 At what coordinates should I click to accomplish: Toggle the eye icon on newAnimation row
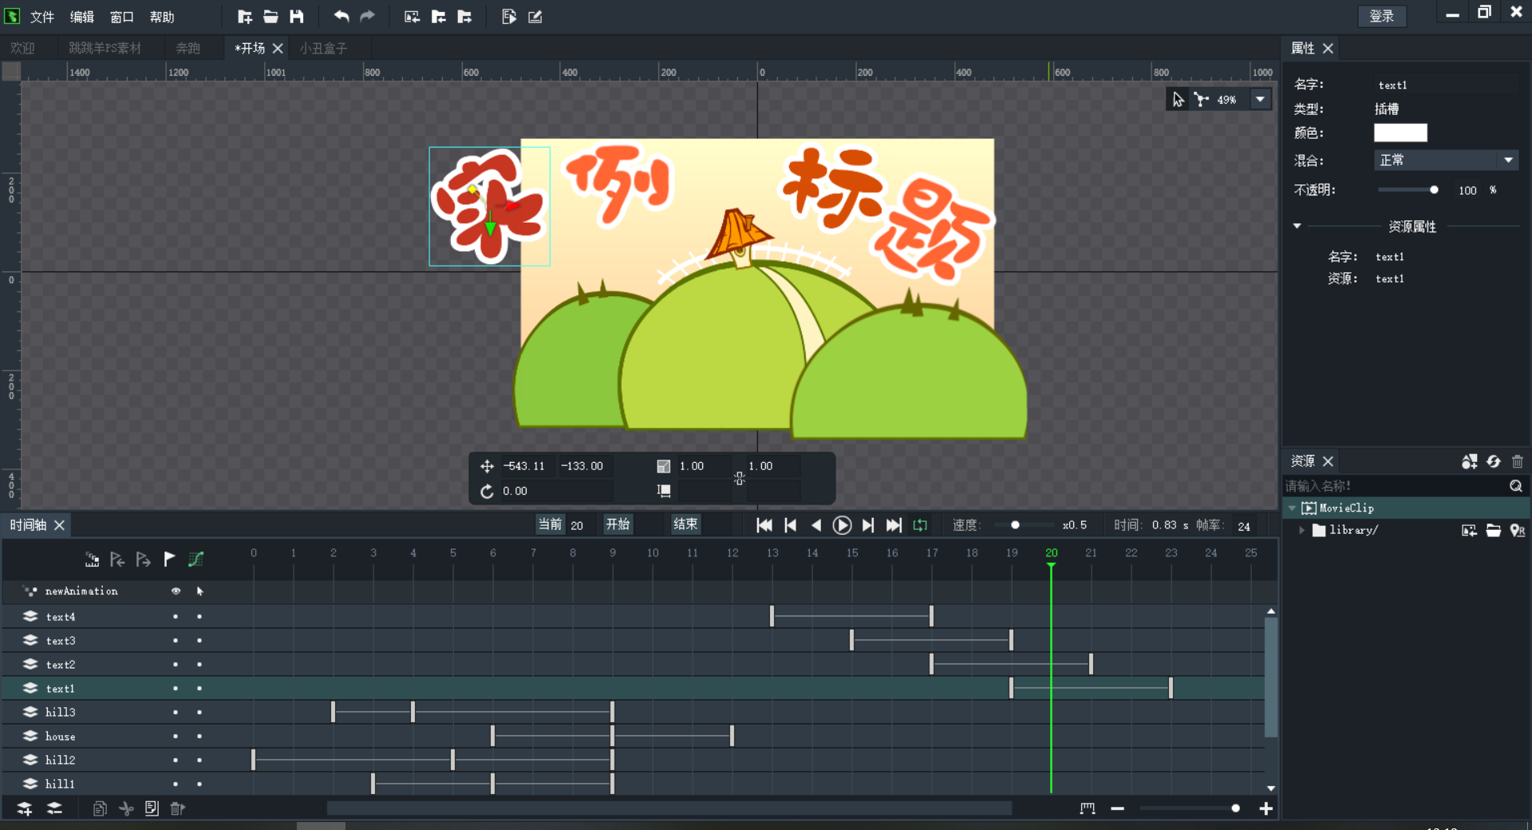176,591
